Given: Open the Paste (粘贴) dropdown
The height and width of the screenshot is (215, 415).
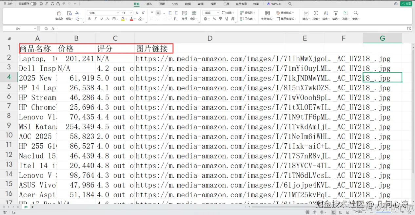Looking at the screenshot, I should click(69, 19).
